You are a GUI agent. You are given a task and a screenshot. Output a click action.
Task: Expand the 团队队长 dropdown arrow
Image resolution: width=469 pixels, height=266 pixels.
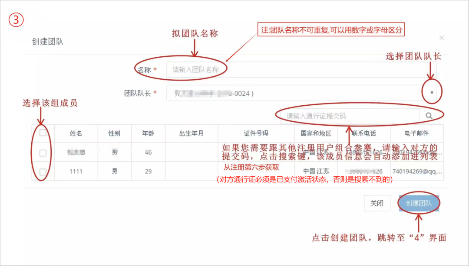[x=432, y=93]
